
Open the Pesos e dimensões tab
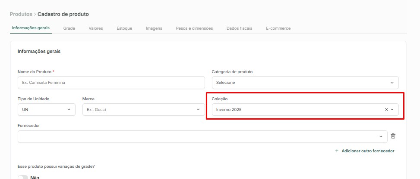coord(194,28)
